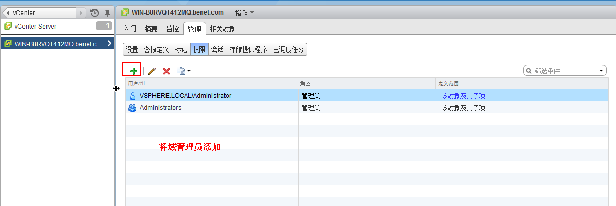
Task: Click the 存储提供程序 sub-tab button
Action: coord(248,50)
